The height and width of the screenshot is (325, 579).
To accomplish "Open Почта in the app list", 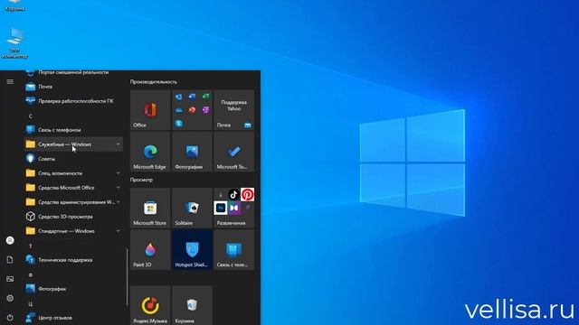I will tap(73, 87).
